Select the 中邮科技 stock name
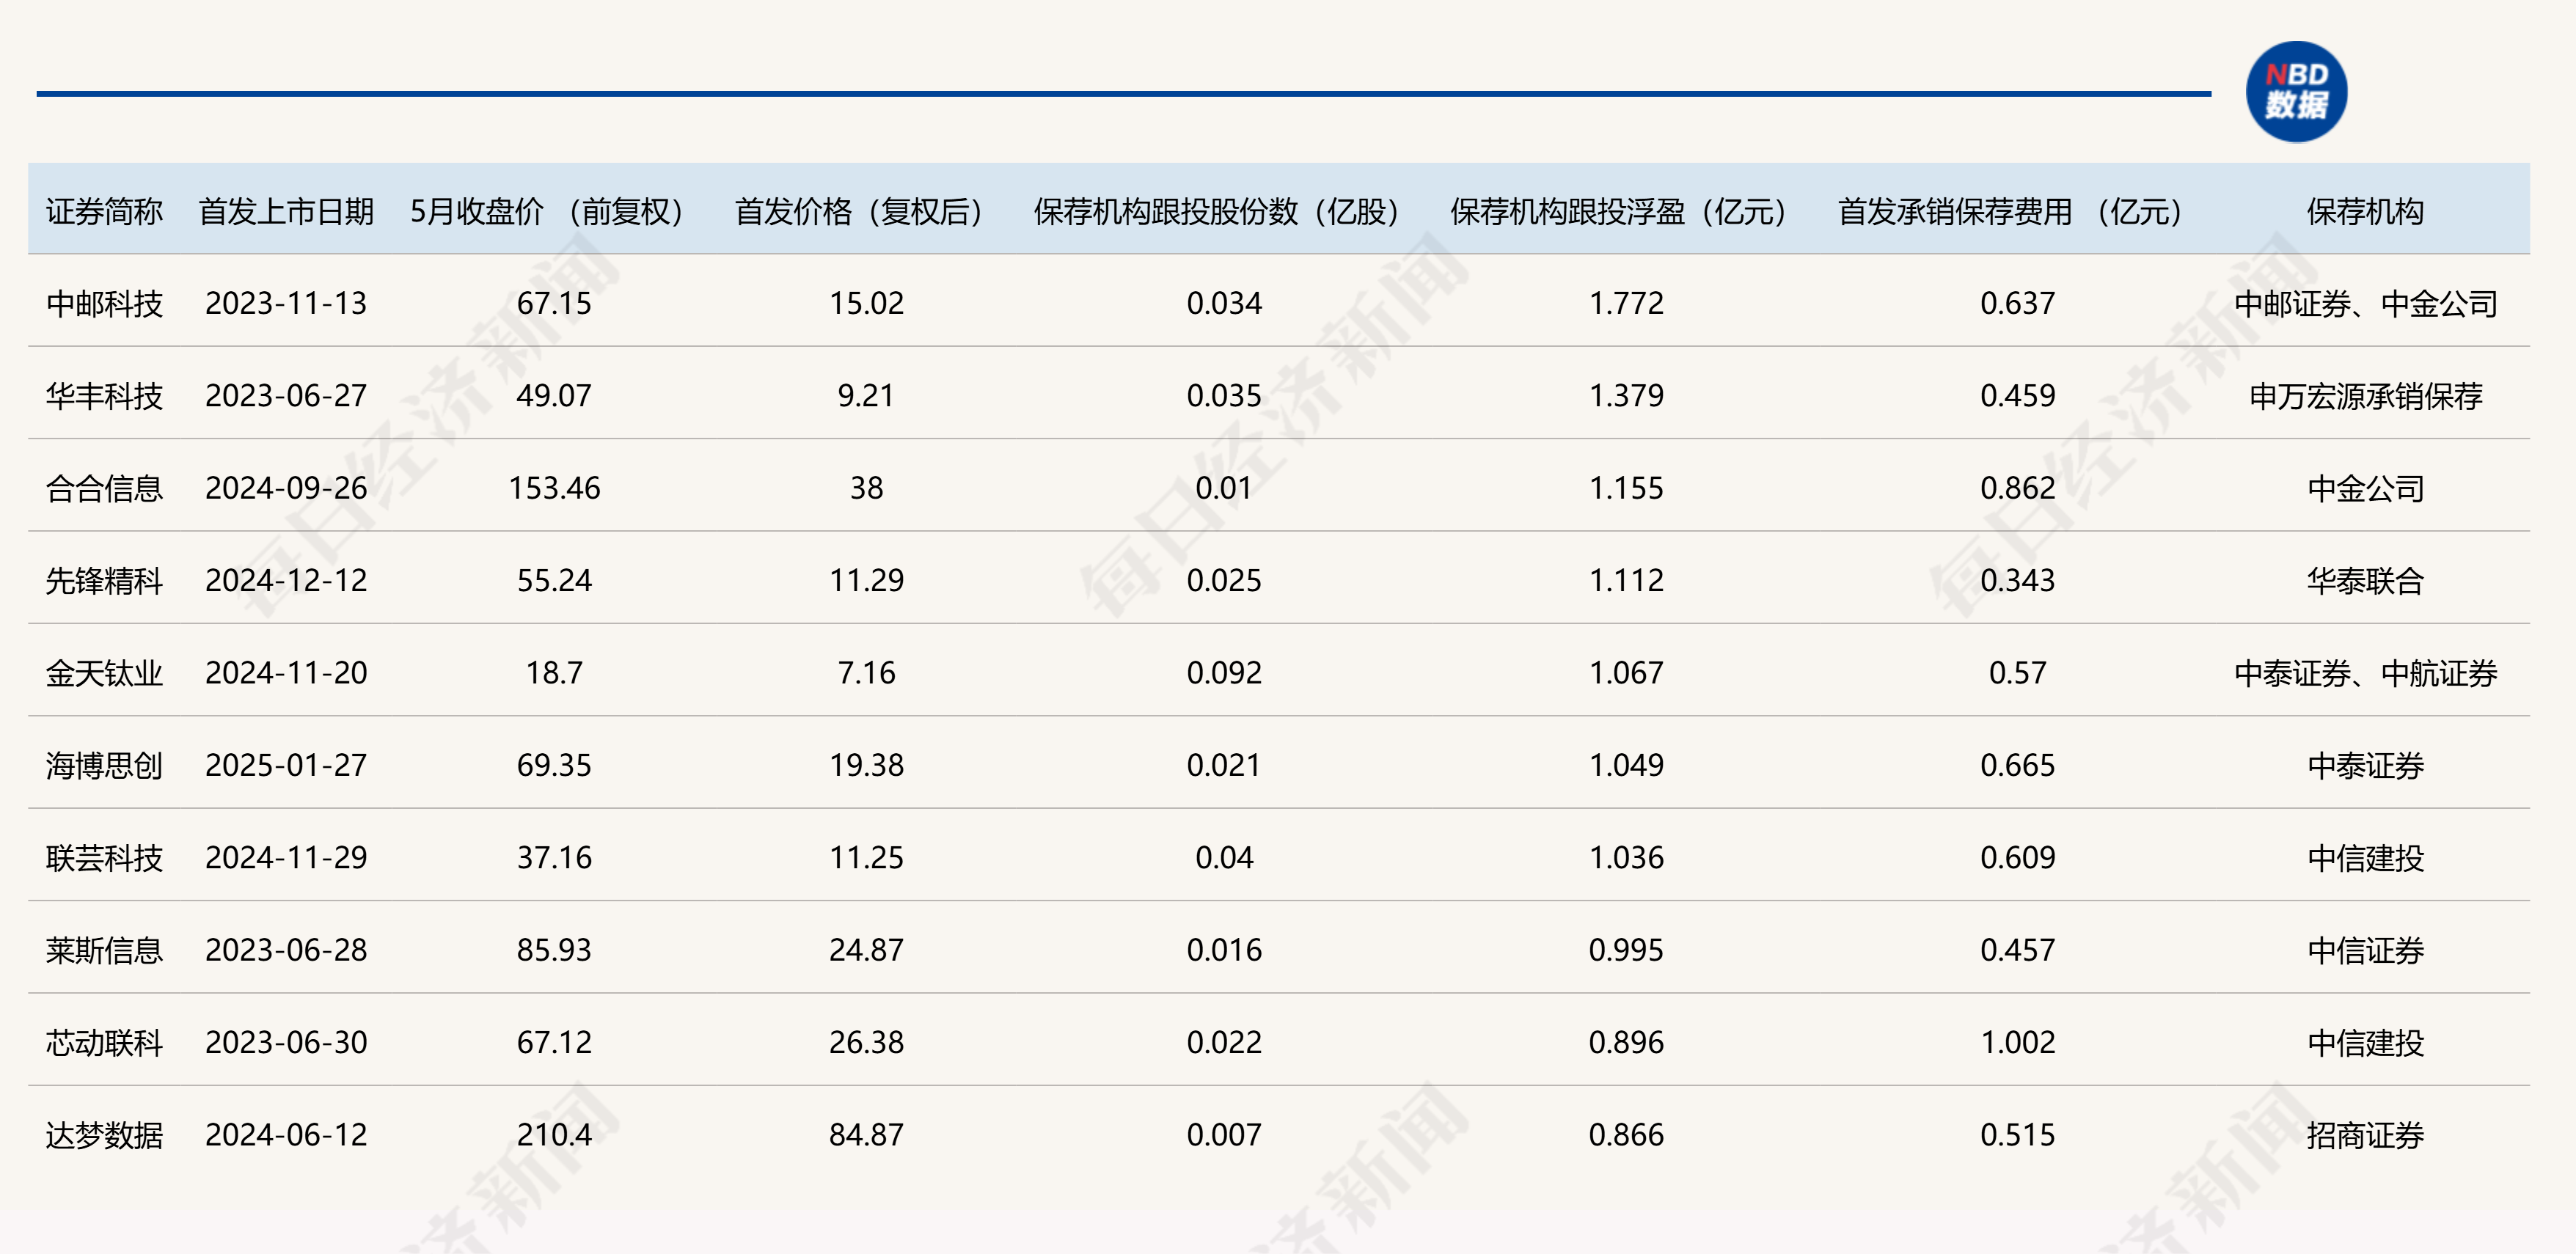 [x=105, y=303]
